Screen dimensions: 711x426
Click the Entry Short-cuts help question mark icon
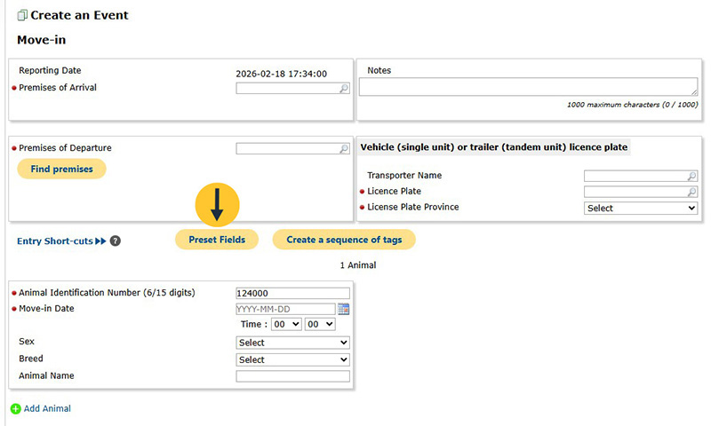point(116,241)
